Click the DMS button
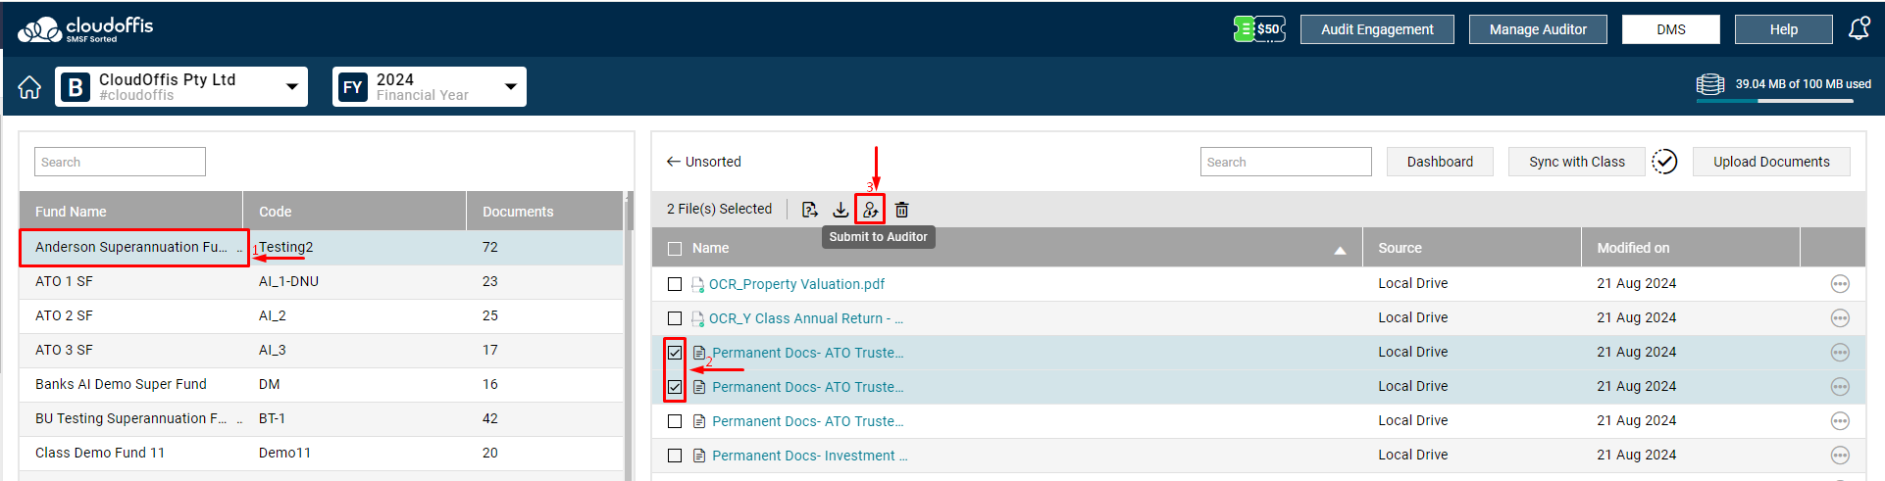The width and height of the screenshot is (1885, 481). (1671, 29)
